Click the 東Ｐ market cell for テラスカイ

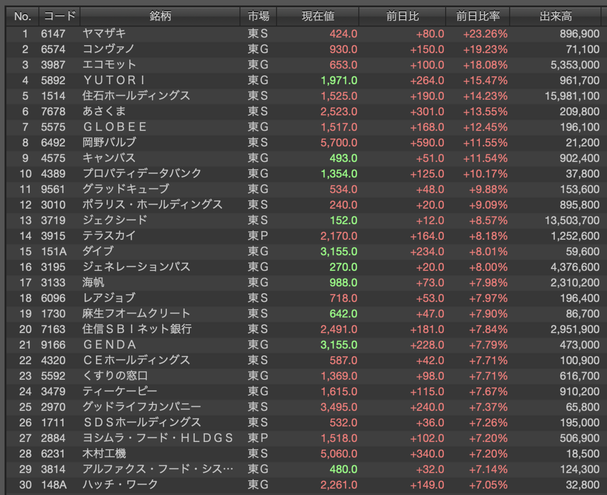(258, 236)
